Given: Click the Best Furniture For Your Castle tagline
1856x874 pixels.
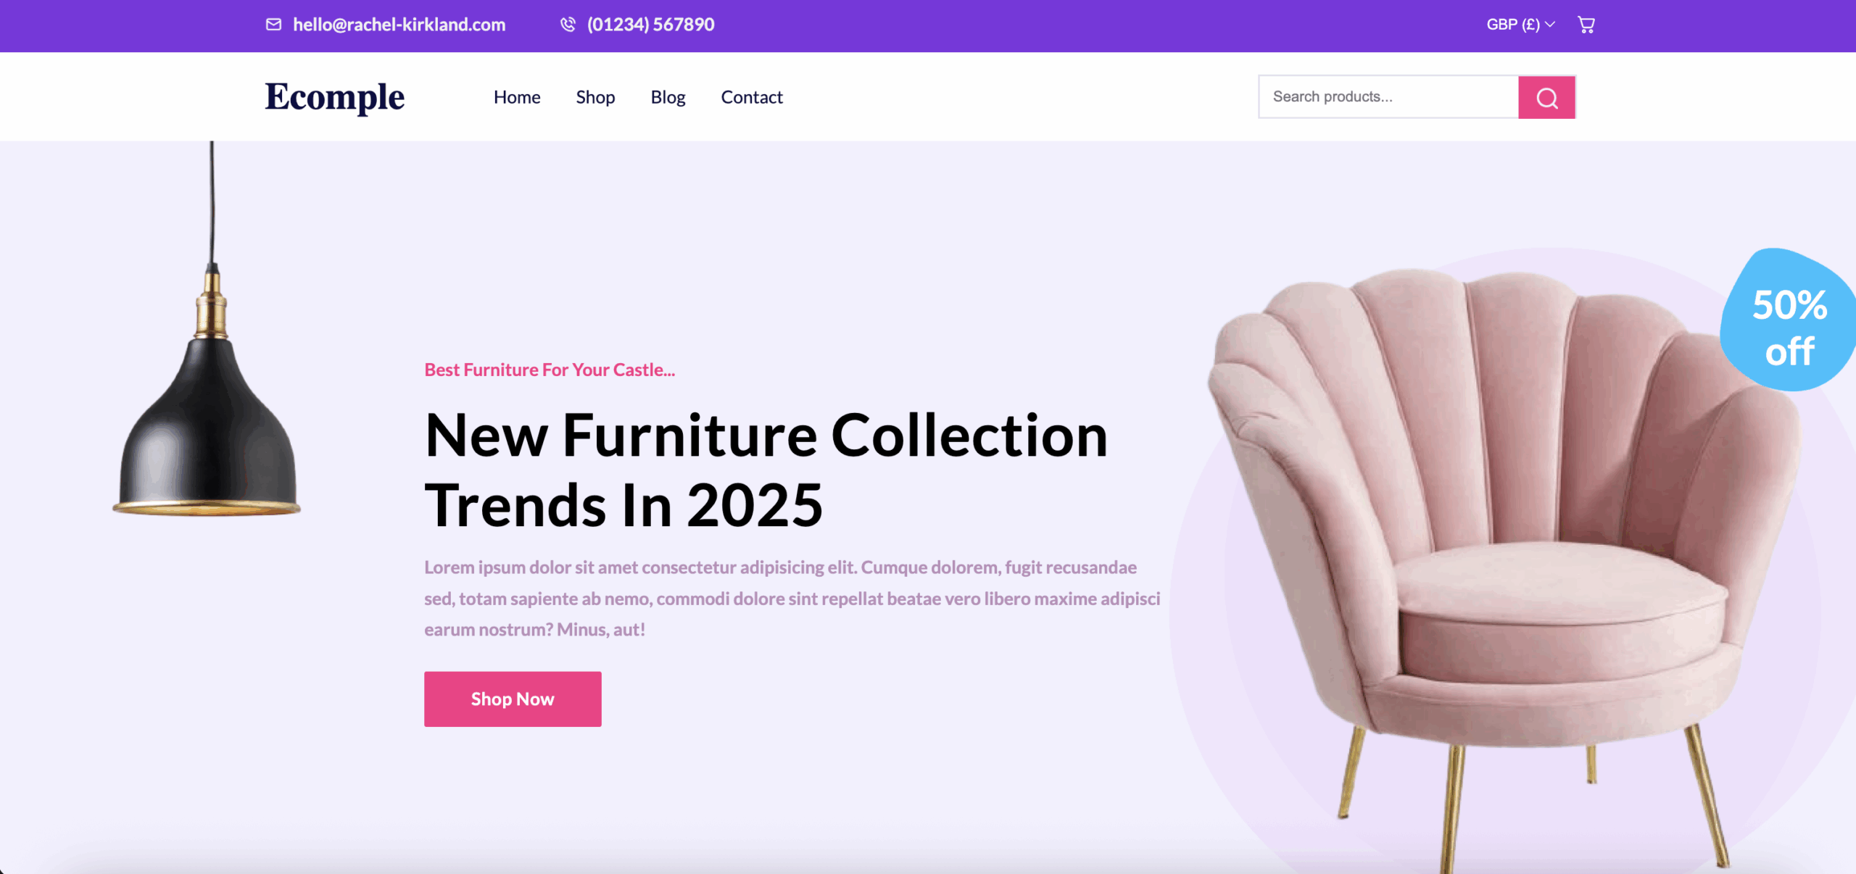Looking at the screenshot, I should 550,370.
